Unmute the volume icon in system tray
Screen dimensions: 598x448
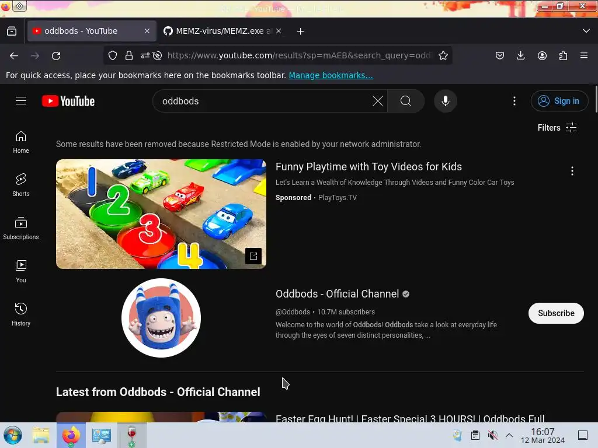(x=492, y=435)
